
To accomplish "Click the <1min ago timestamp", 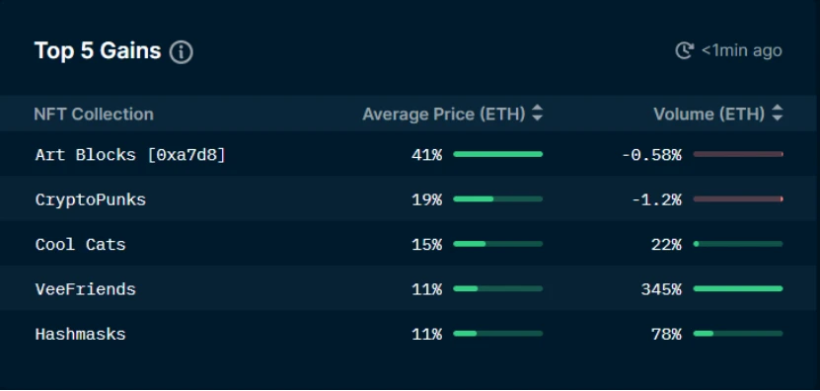I will click(x=742, y=50).
